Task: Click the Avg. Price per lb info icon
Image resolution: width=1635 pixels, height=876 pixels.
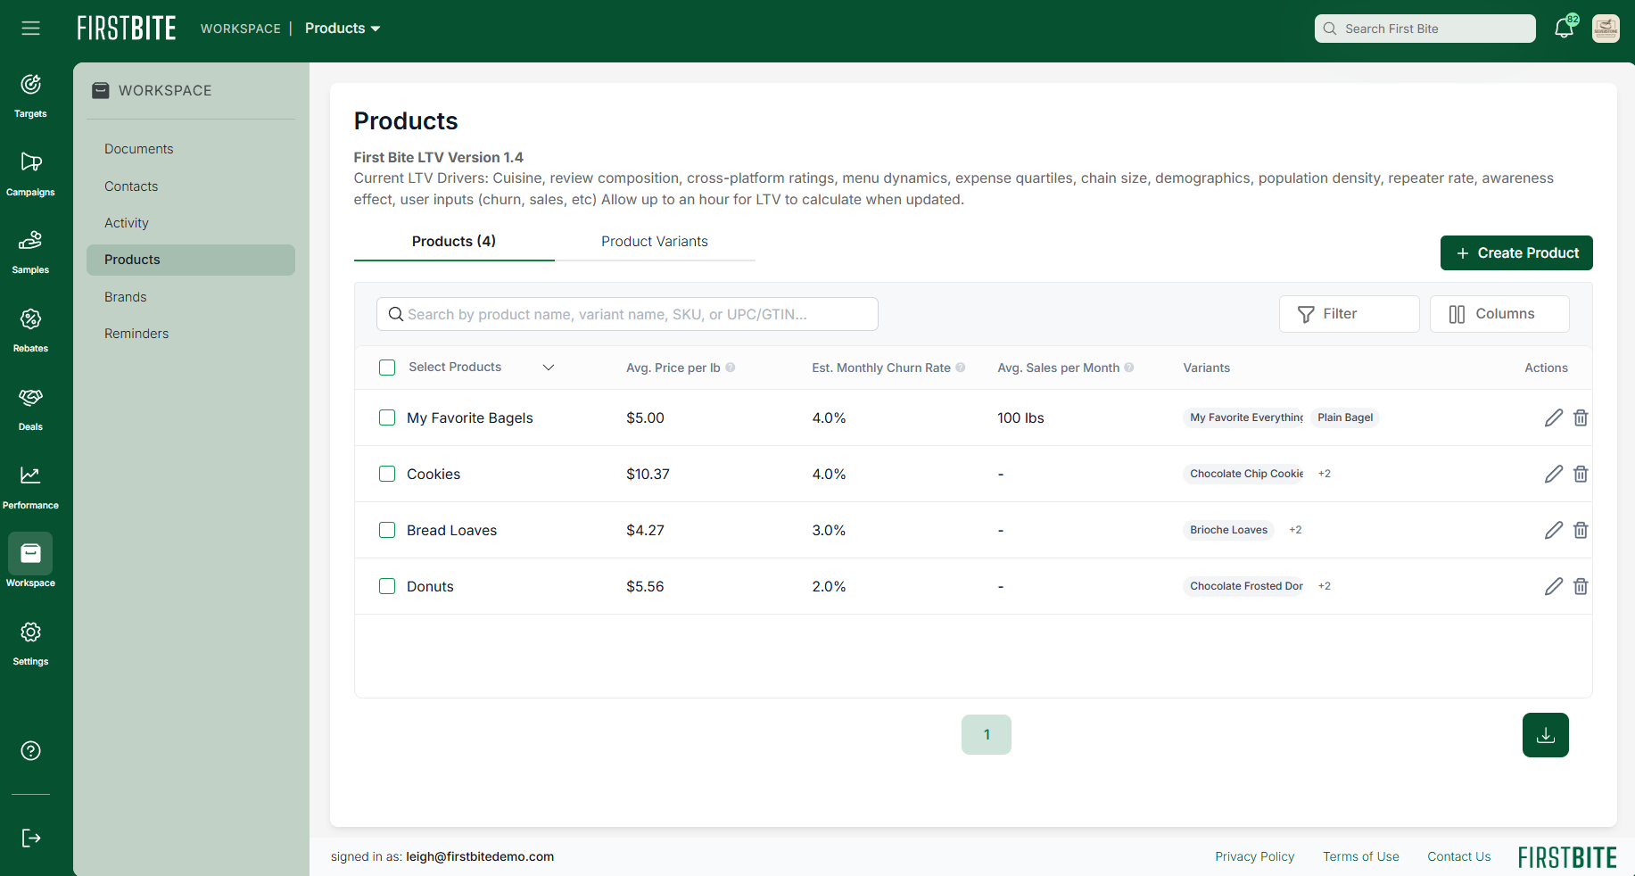Action: [x=731, y=368]
